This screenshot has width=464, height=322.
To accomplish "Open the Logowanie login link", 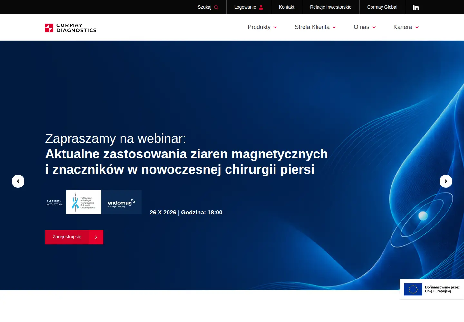I will pyautogui.click(x=249, y=7).
